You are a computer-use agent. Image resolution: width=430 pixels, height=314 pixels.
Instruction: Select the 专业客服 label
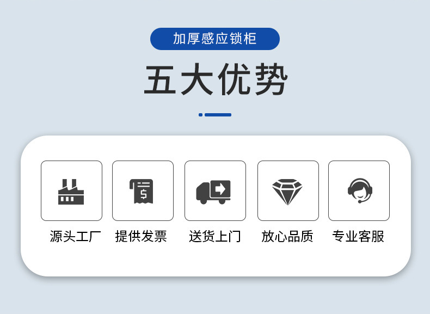pos(358,236)
